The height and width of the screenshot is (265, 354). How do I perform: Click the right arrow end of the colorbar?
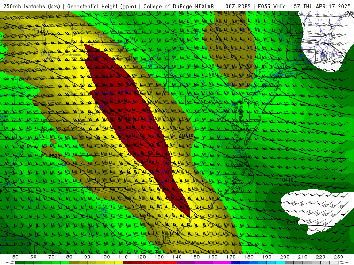[x=343, y=263]
